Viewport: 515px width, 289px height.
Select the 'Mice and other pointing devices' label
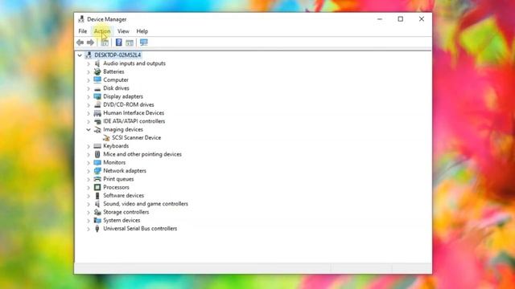pyautogui.click(x=142, y=154)
